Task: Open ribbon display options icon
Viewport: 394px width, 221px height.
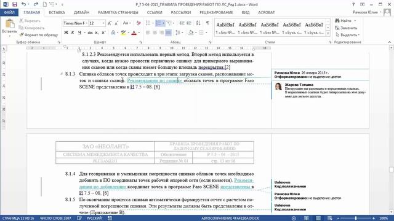Action: point(363,4)
